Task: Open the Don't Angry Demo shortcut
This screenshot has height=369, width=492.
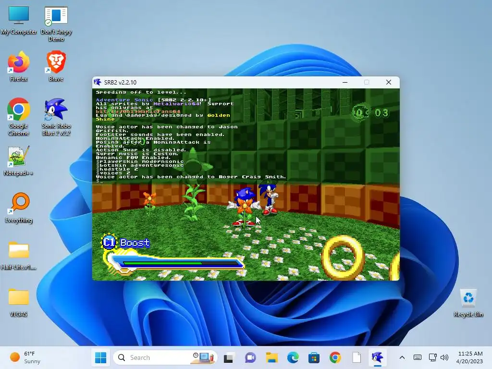Action: click(56, 23)
